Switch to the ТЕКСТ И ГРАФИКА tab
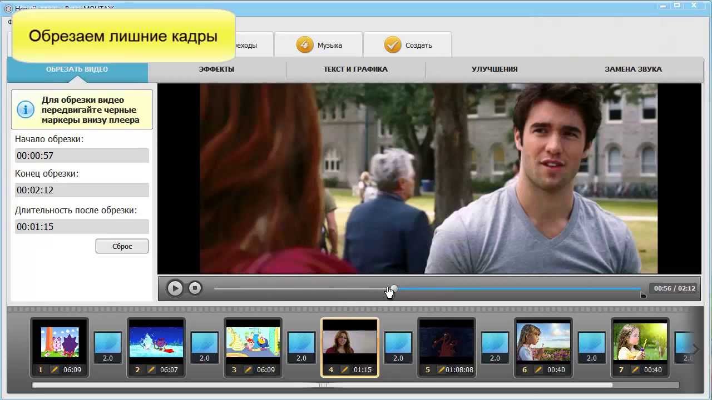The height and width of the screenshot is (400, 712). pos(355,69)
